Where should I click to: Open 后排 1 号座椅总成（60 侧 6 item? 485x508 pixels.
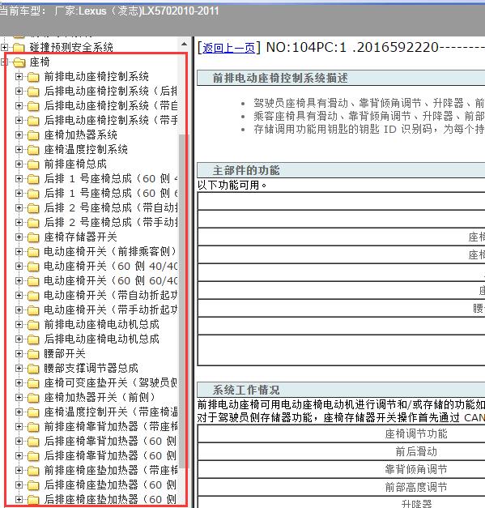(111, 193)
